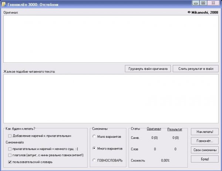Close the Говноклёп 3000 window

213,3
